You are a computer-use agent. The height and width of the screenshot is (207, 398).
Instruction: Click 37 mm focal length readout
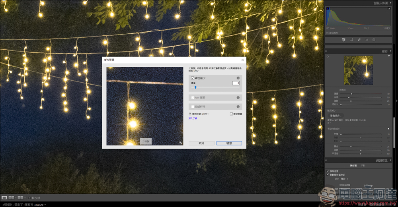(351, 28)
